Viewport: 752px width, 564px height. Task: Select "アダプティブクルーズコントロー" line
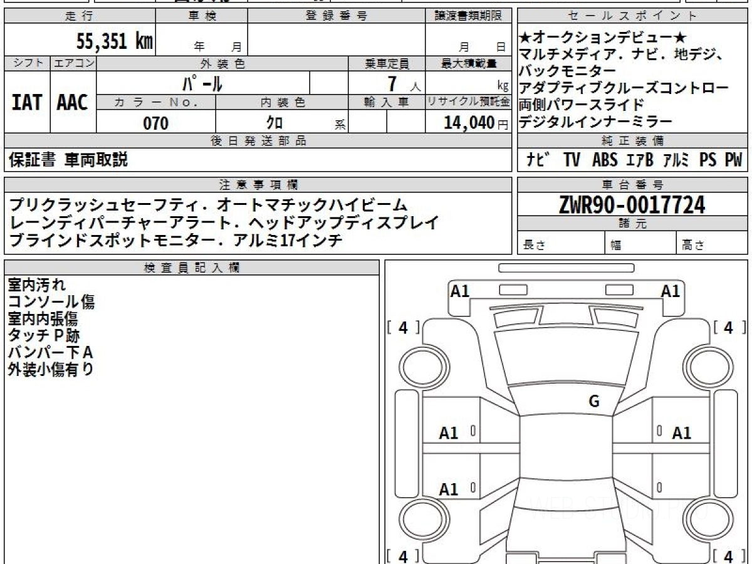point(624,88)
